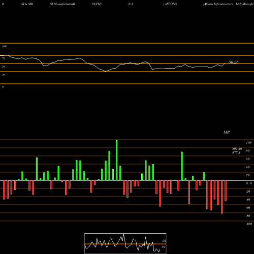
Task: Click the price value 501.46
Action: [x=237, y=149]
